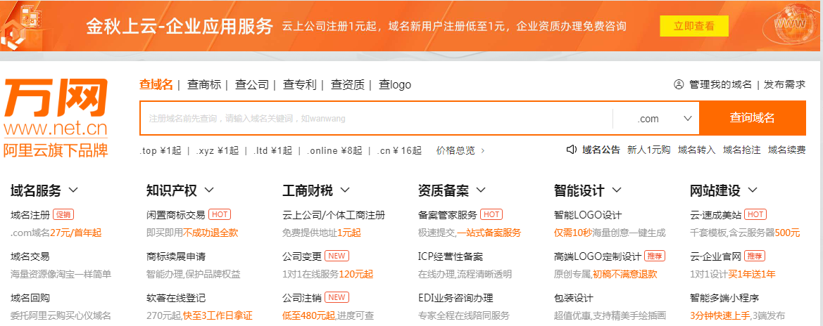Click the HOT badge beside 云·速成美站
The width and height of the screenshot is (823, 326).
coord(755,214)
